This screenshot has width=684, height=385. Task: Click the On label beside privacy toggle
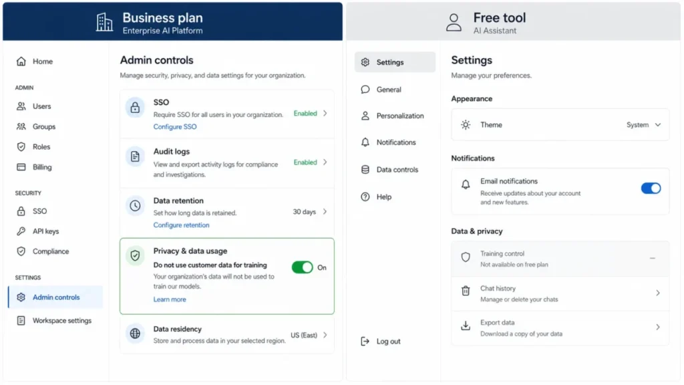point(321,267)
